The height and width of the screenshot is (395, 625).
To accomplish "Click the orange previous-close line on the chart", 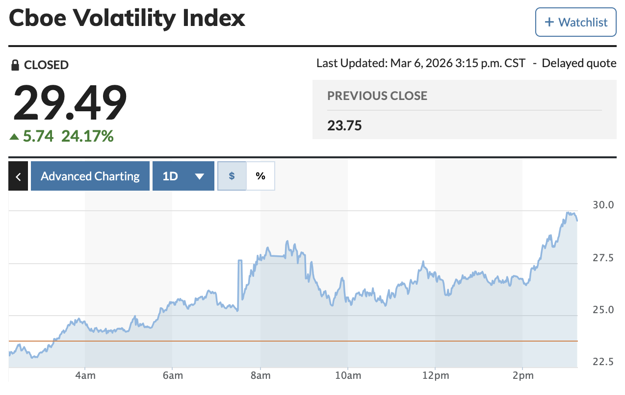I will [x=294, y=340].
